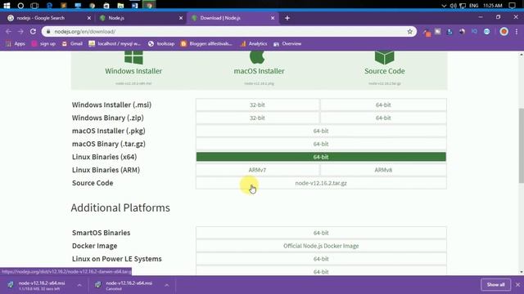The height and width of the screenshot is (294, 524).
Task: Click the volume icon in system tray
Action: click(x=453, y=6)
